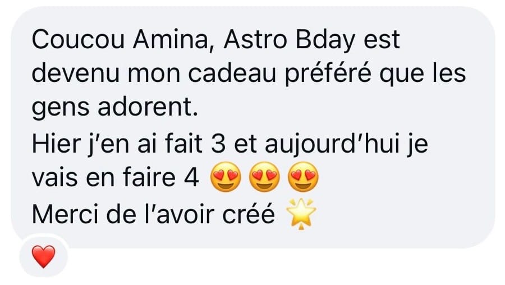
Task: Click the number 4 before the emojis
Action: (x=191, y=178)
